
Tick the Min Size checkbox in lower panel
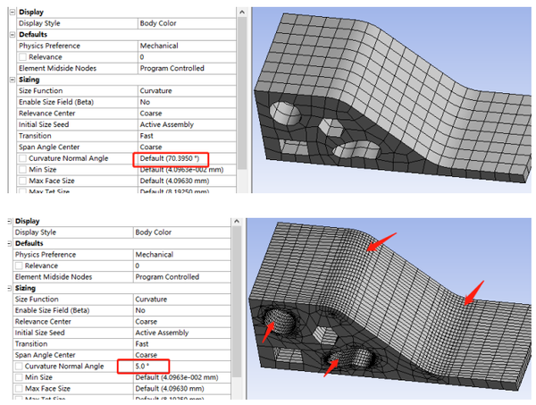point(19,377)
